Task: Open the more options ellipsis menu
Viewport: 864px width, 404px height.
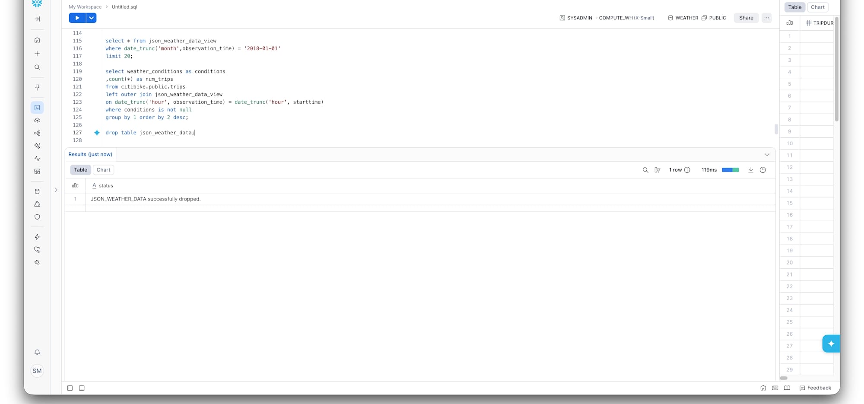Action: [x=766, y=18]
